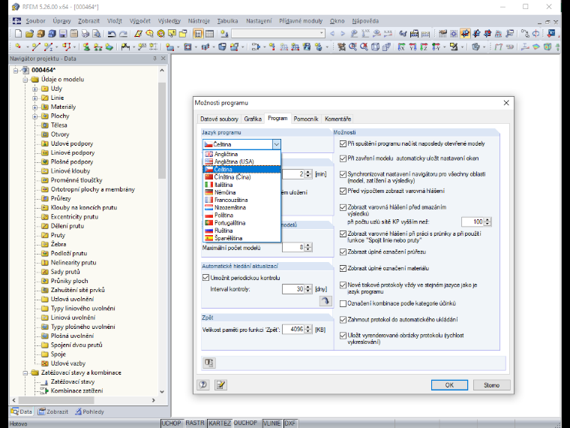Image resolution: width=570 pixels, height=428 pixels.
Task: Click the Storno button
Action: coord(491,385)
